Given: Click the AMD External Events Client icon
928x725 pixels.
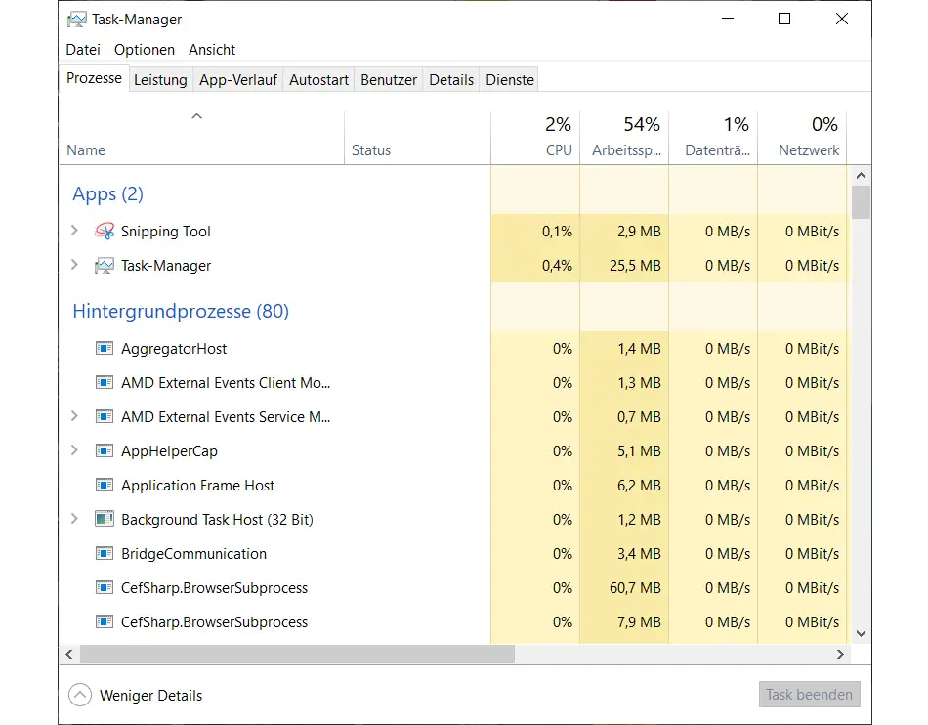Looking at the screenshot, I should click(105, 382).
